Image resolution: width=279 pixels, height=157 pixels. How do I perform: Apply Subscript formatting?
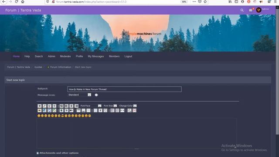point(84,110)
